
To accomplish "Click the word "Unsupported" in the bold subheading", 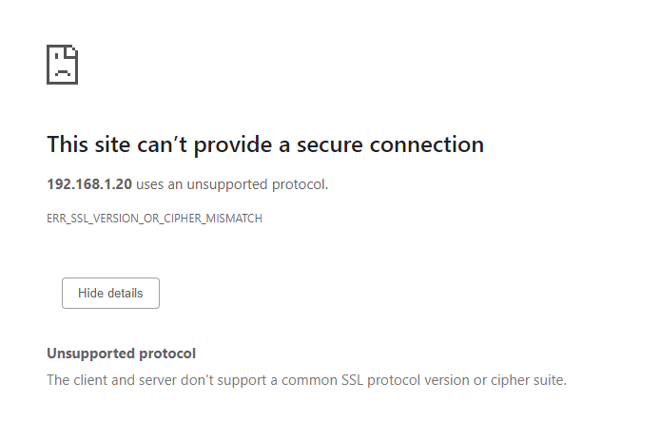I will coord(88,354).
